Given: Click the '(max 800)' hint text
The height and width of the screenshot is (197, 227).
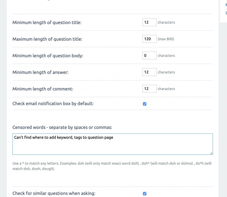Looking at the screenshot, I should click(166, 39).
